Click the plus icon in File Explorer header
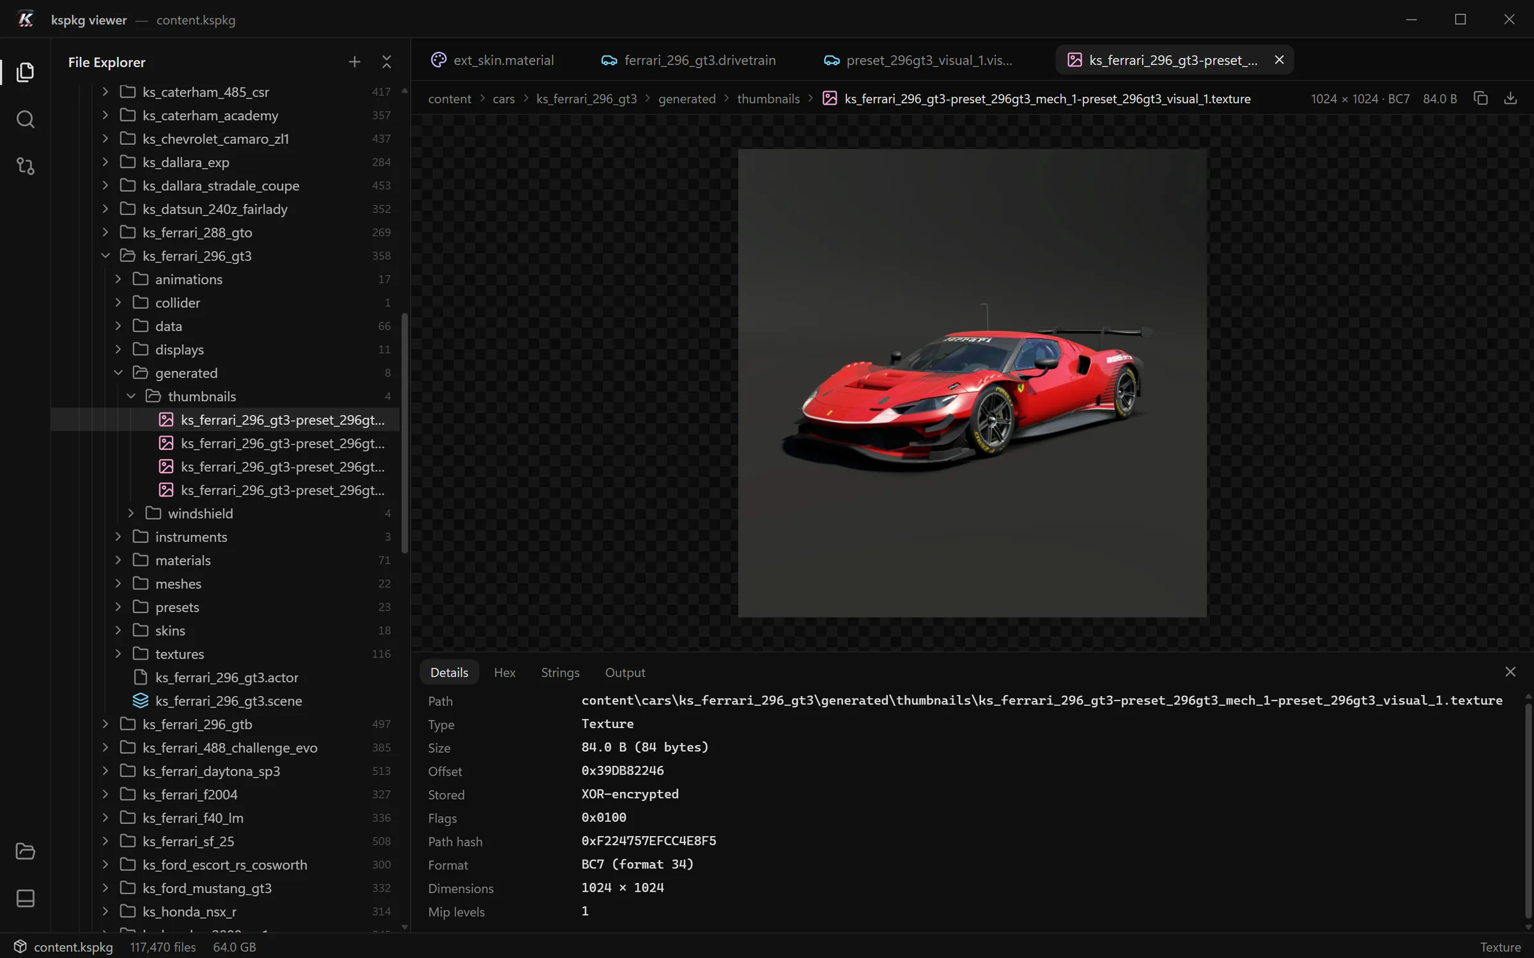This screenshot has width=1534, height=958. coord(354,62)
